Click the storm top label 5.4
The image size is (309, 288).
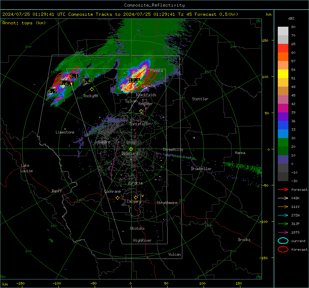(87, 80)
